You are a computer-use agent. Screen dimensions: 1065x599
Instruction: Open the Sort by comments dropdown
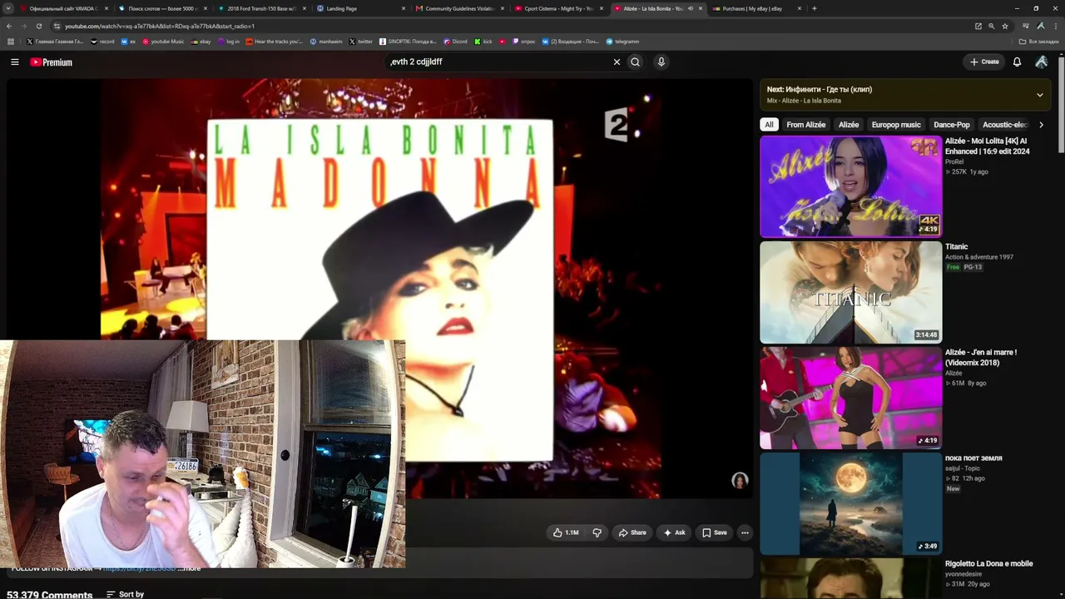coord(125,595)
